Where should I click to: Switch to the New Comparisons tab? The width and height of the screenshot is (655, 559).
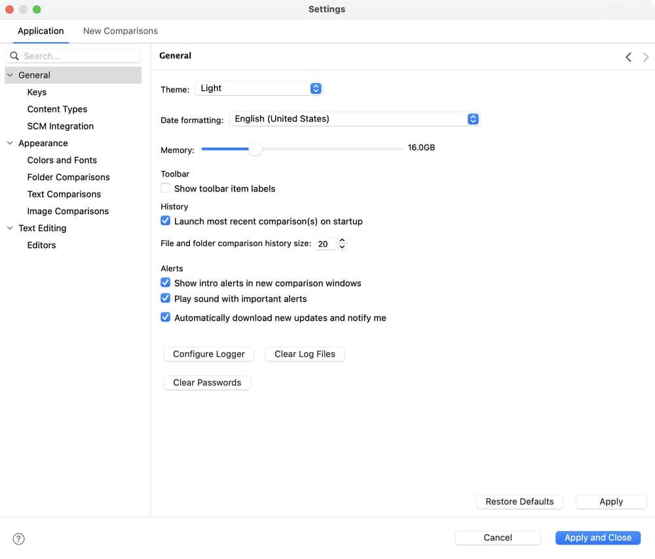121,31
